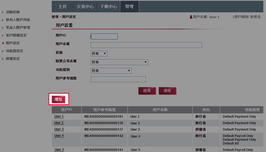Open the 主頁 tab
The height and width of the screenshot is (152, 266).
[62, 7]
